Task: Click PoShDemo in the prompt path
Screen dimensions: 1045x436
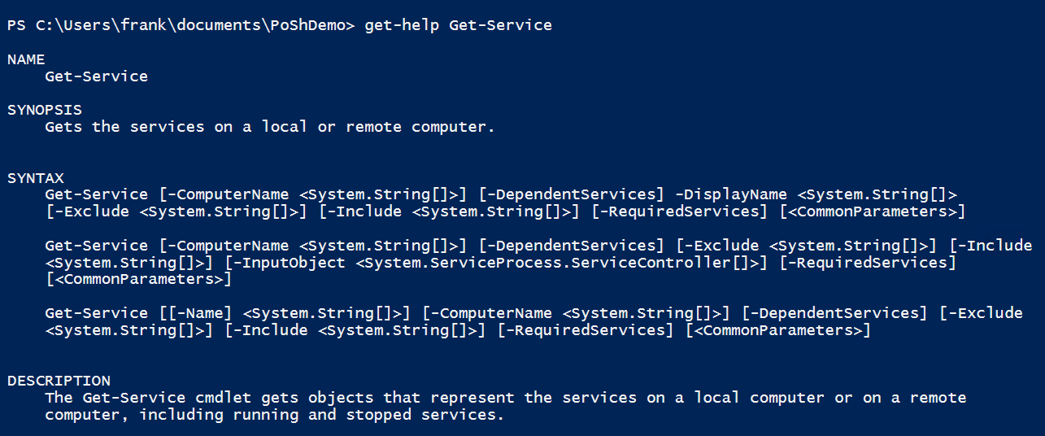Action: [307, 25]
